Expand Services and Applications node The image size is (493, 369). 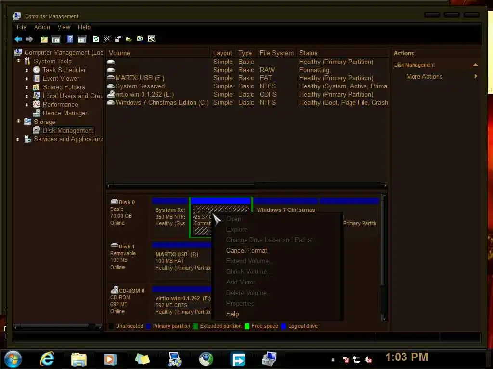[18, 139]
